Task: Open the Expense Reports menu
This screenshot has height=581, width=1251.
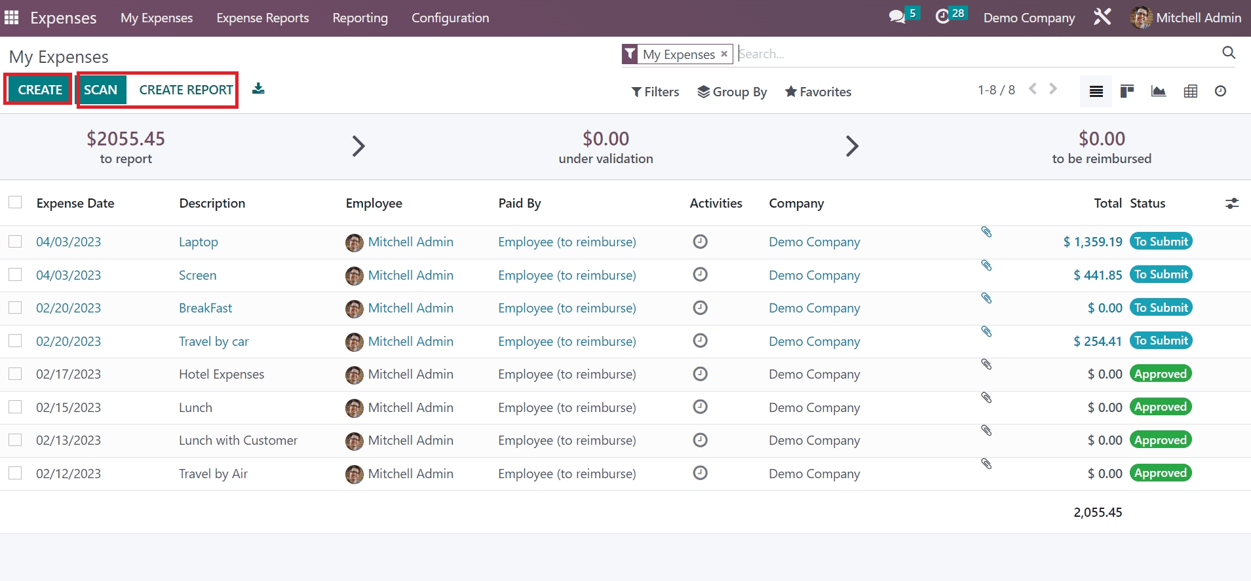Action: click(x=263, y=18)
